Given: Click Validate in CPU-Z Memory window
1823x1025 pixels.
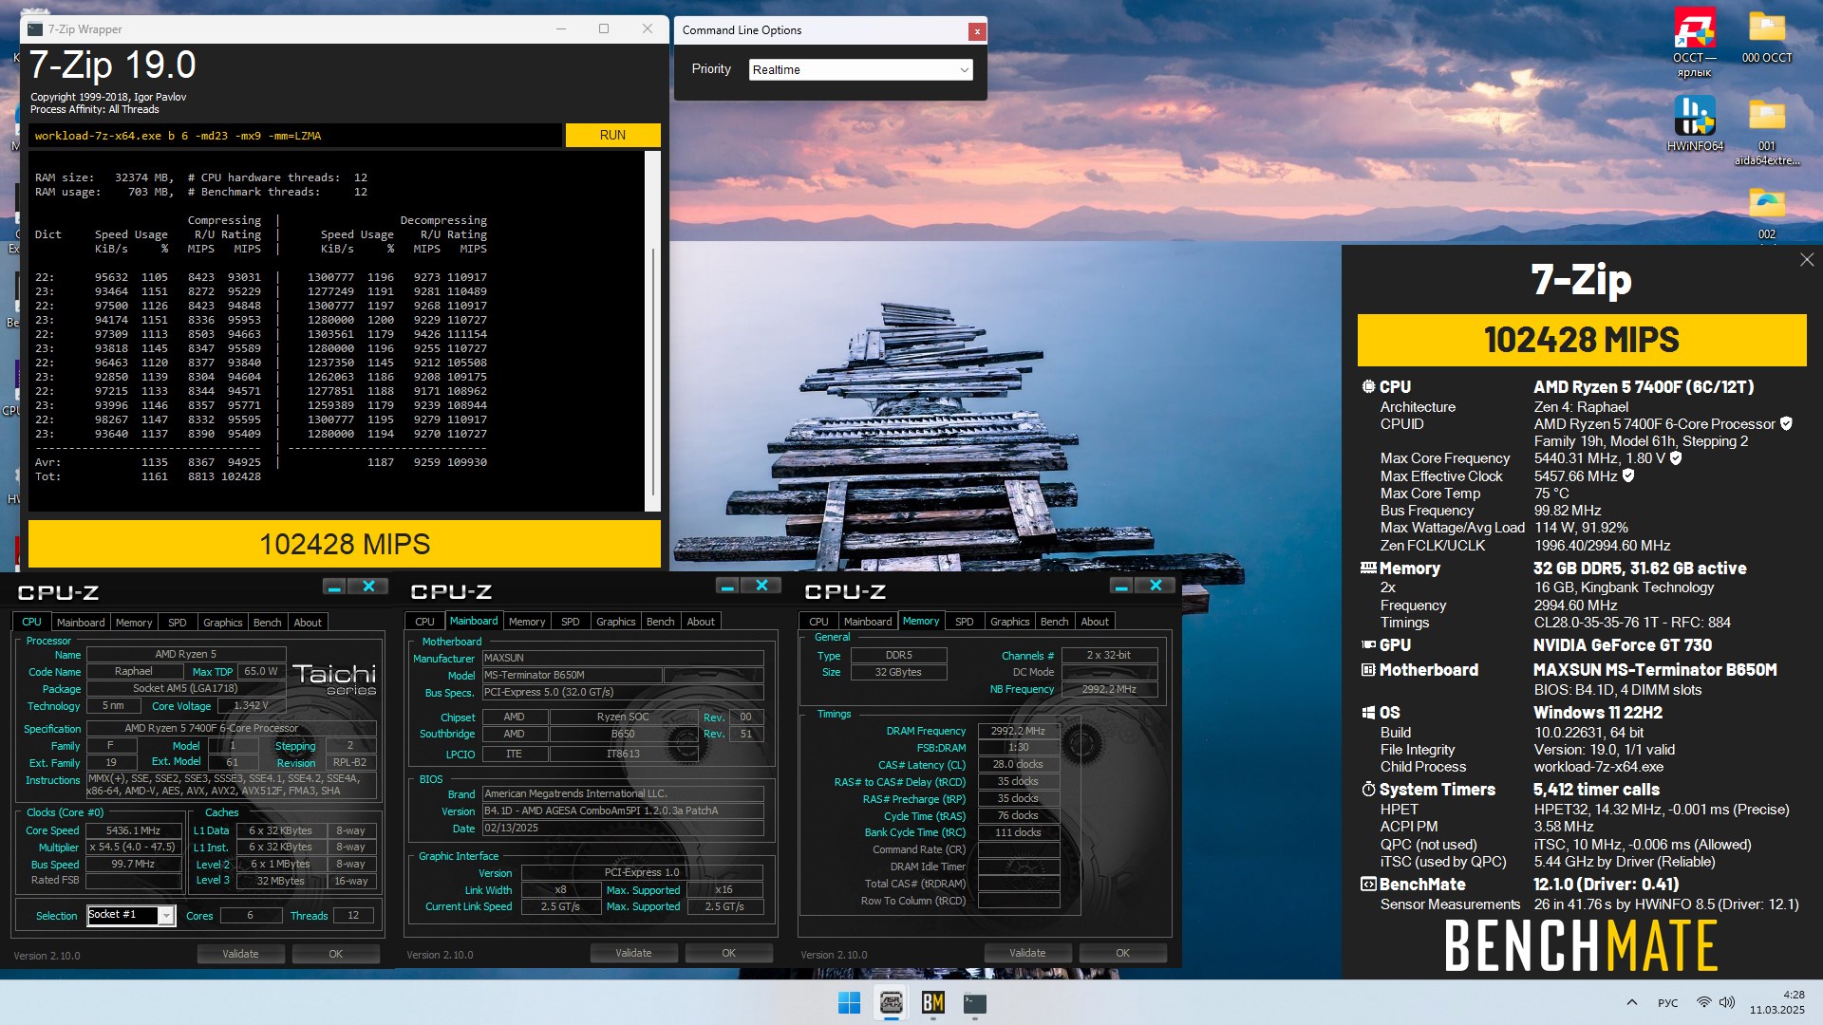Looking at the screenshot, I should click(x=1027, y=953).
